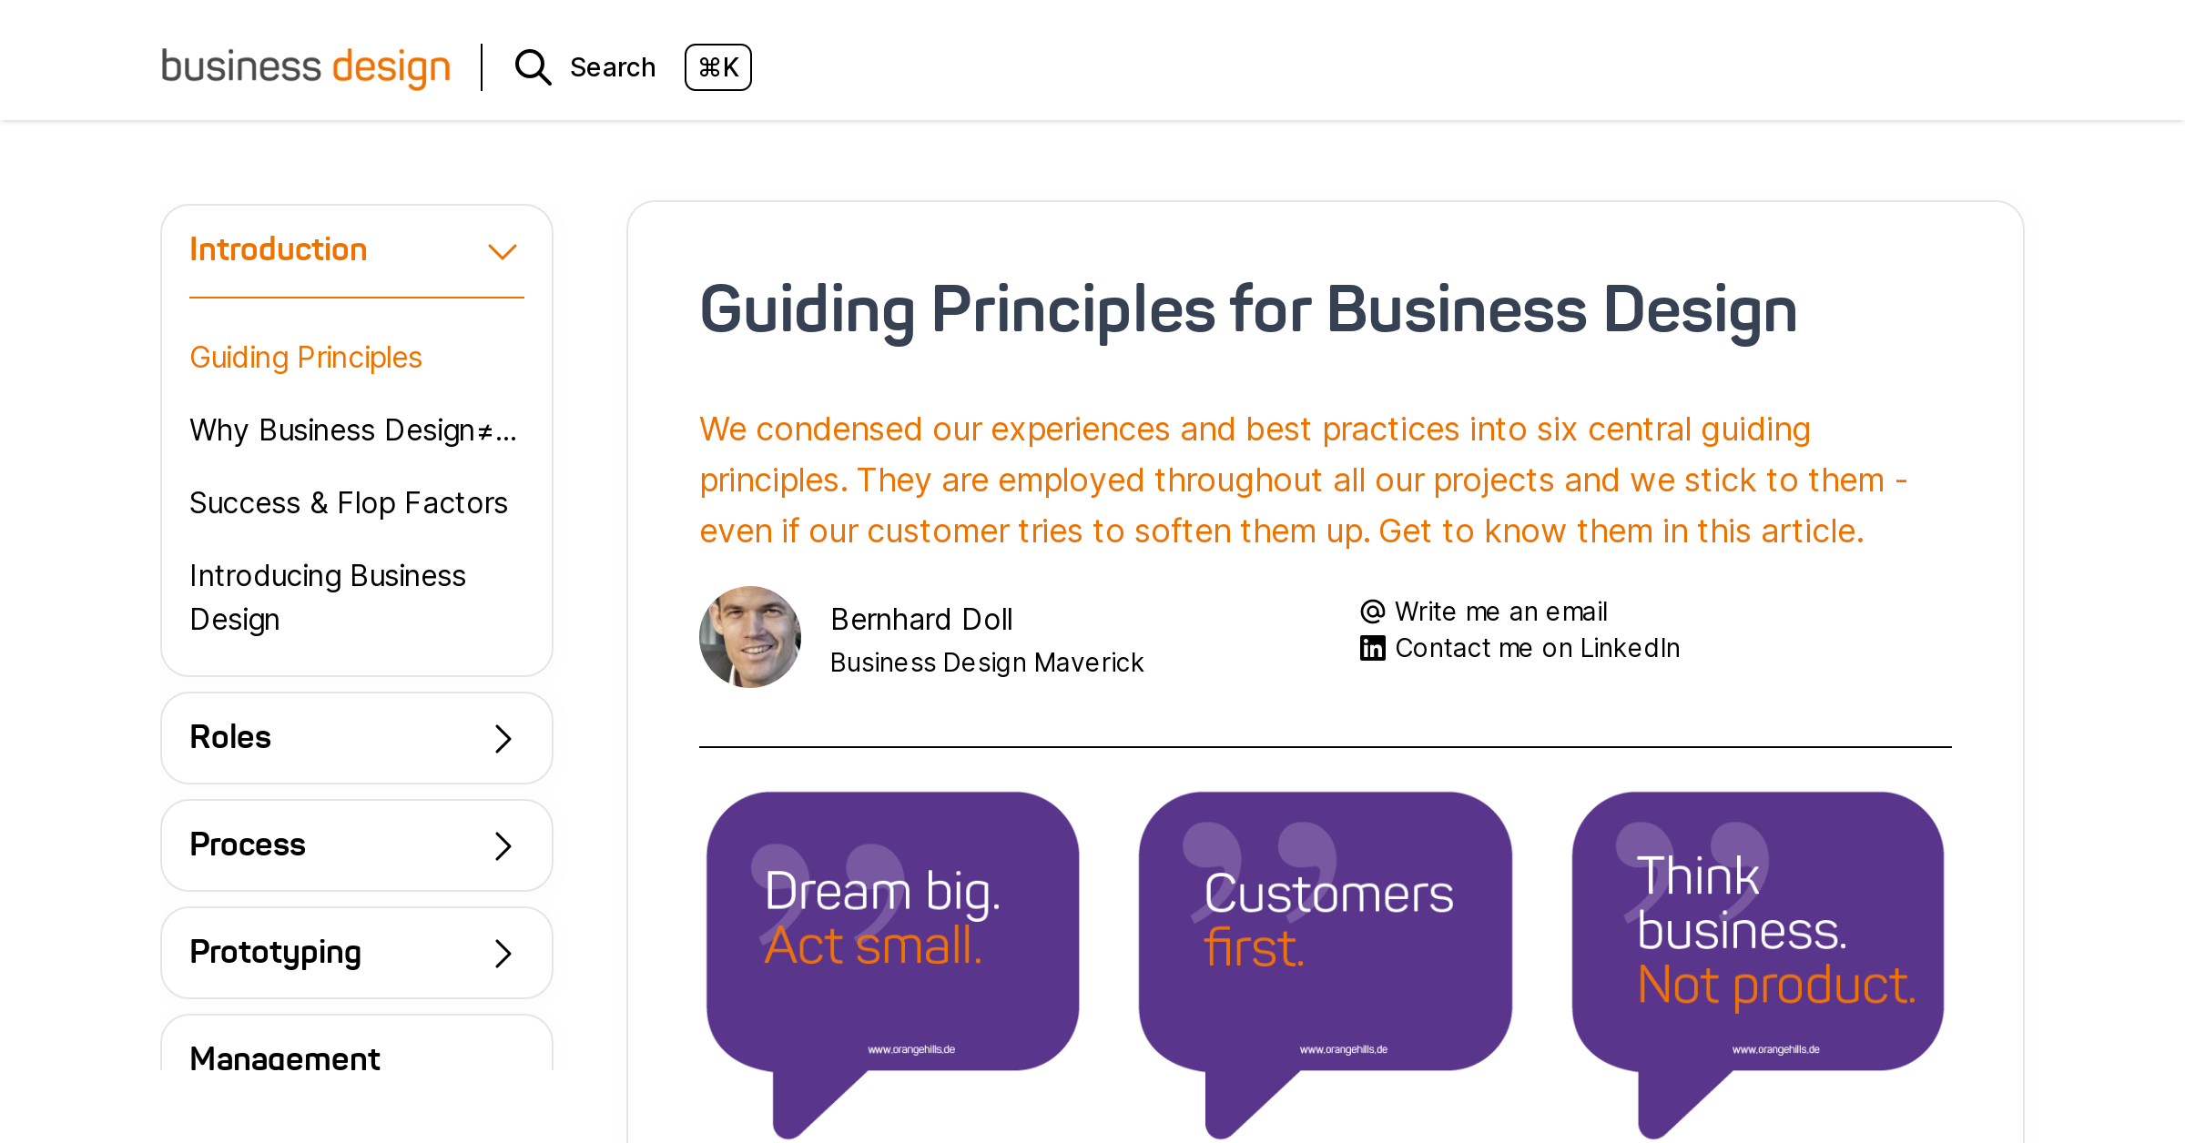Image resolution: width=2185 pixels, height=1143 pixels.
Task: Expand the Prototyping section
Action: (356, 952)
